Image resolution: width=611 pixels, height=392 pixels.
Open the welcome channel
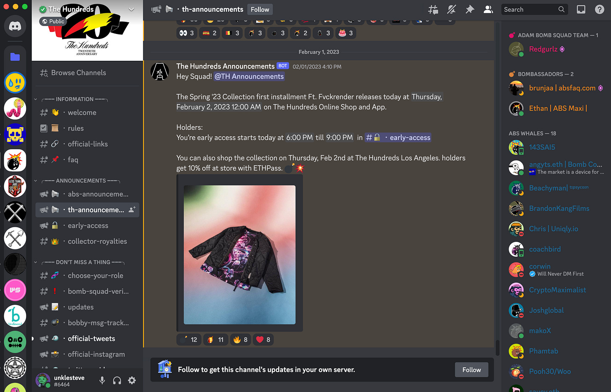(x=87, y=112)
